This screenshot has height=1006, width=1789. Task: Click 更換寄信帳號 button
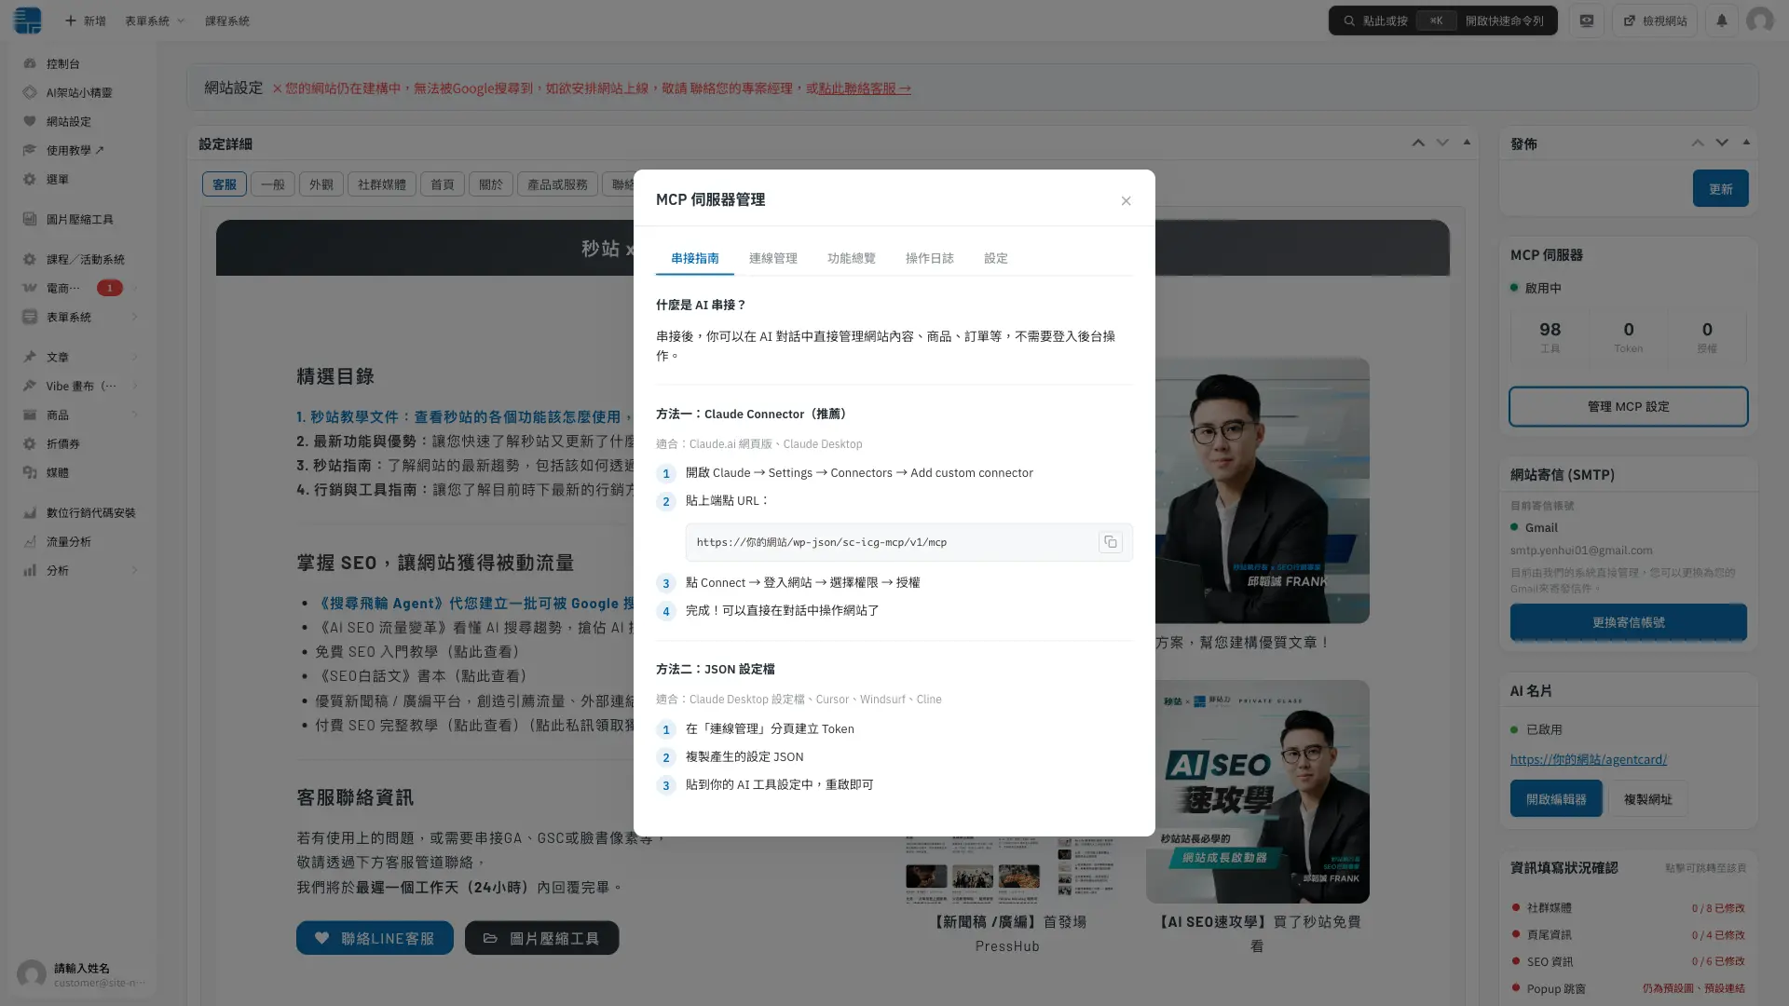pyautogui.click(x=1628, y=622)
